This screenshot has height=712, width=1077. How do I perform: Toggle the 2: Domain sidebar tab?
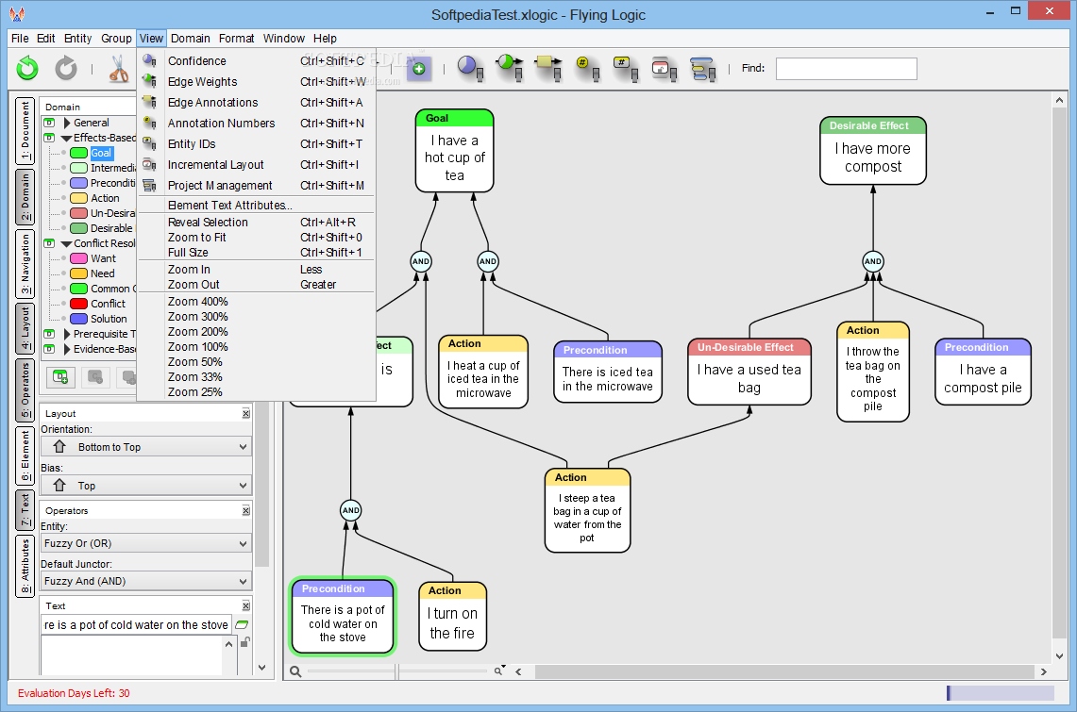click(x=25, y=197)
